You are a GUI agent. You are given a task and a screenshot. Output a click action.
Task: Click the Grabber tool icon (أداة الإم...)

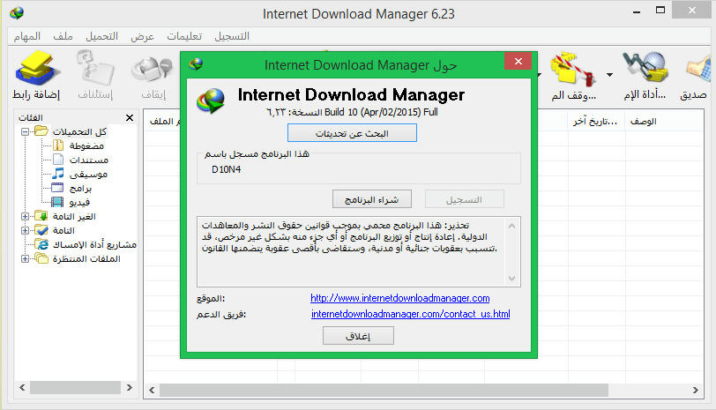pyautogui.click(x=645, y=75)
